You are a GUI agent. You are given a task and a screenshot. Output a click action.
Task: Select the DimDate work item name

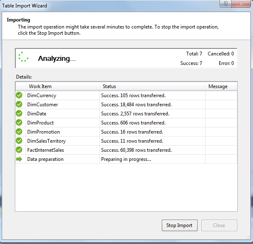pyautogui.click(x=37, y=114)
